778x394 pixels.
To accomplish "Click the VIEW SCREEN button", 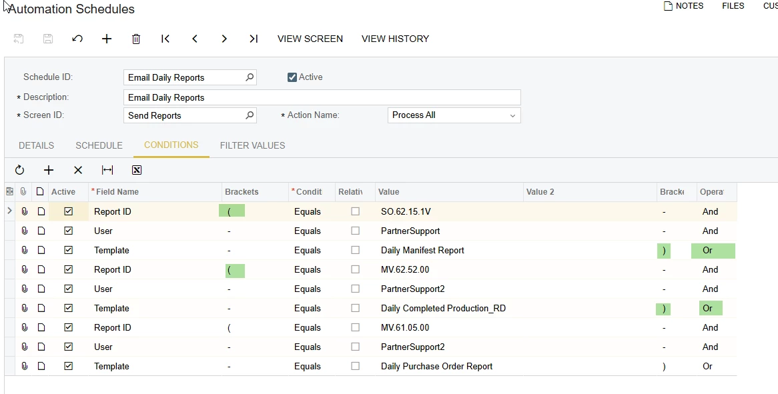I will [x=310, y=39].
